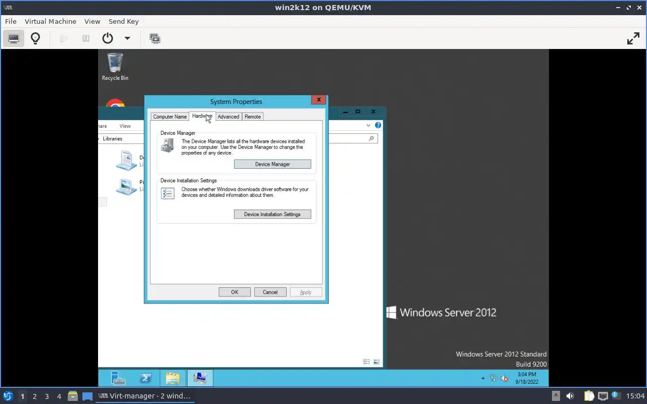Switch Explorer to details view
This screenshot has height=404, width=647.
[366, 362]
